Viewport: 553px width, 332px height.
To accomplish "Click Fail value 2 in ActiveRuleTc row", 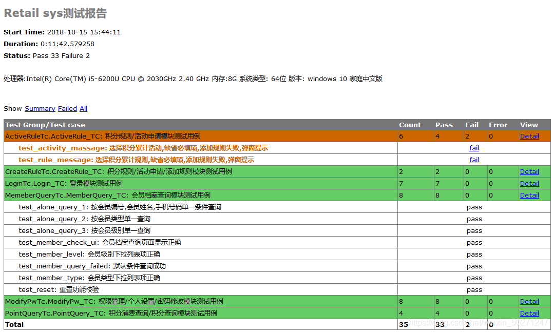I will (x=467, y=136).
